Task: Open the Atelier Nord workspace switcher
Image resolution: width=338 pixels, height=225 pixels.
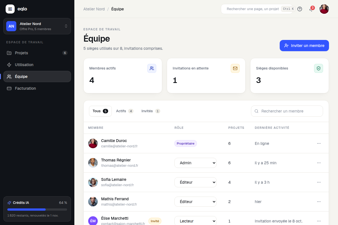Action: 37,26
